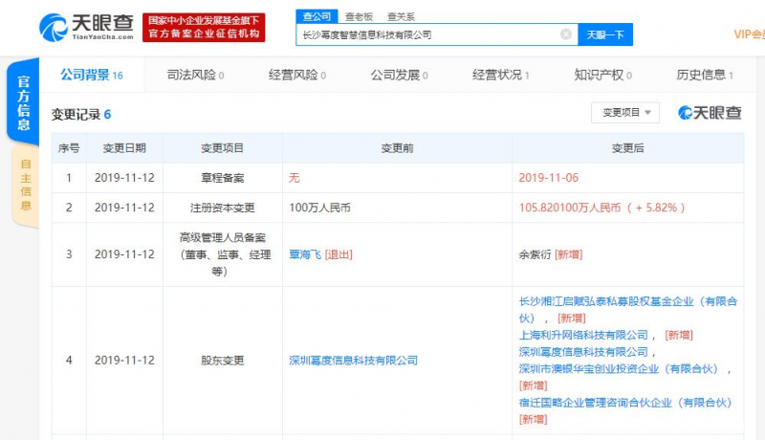Clear the search box with the X icon

click(x=566, y=34)
